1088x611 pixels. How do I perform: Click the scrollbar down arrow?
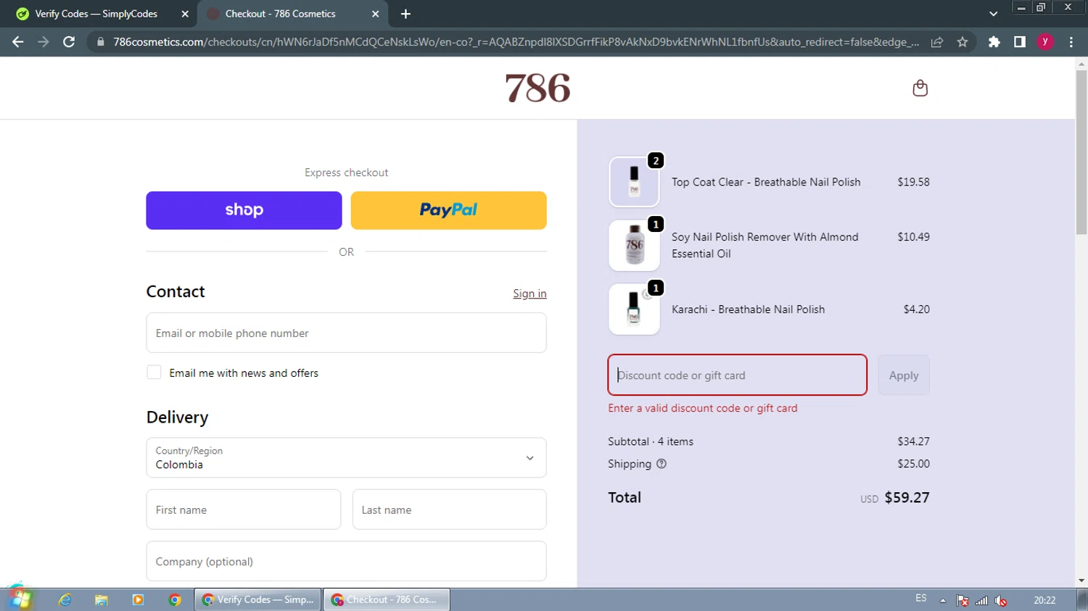point(1081,581)
